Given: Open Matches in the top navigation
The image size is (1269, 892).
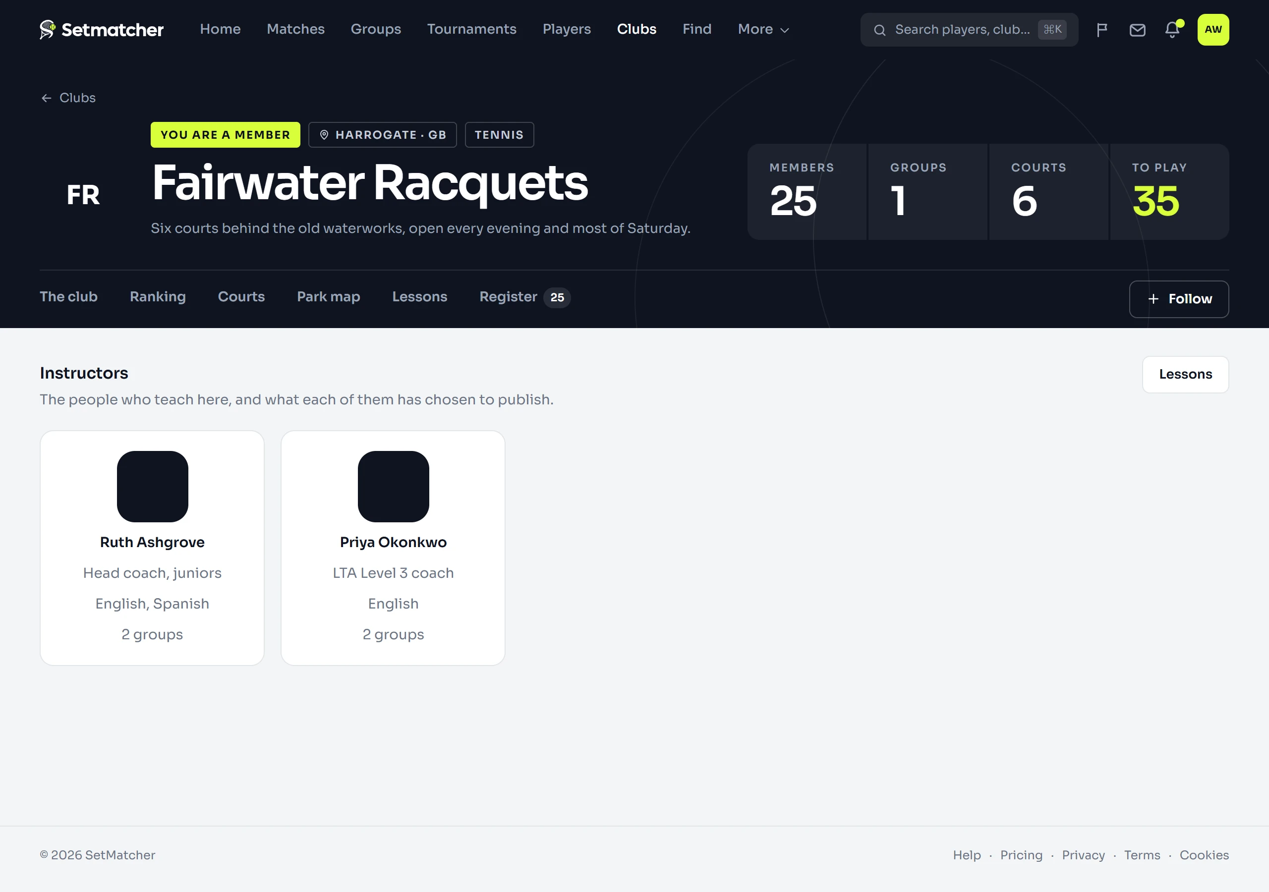Looking at the screenshot, I should point(296,29).
